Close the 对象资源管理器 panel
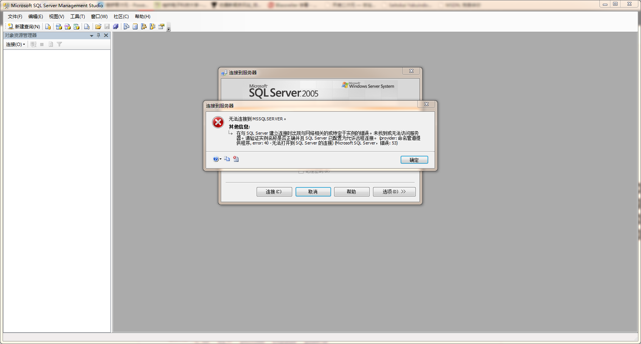 pyautogui.click(x=106, y=35)
